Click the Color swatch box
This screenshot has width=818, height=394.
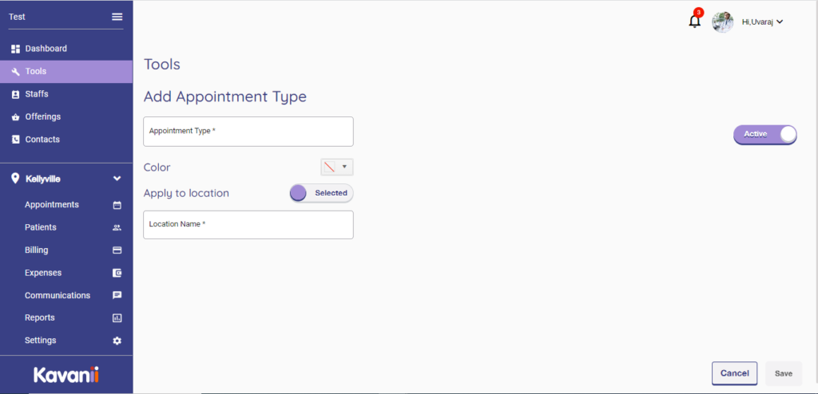(x=329, y=167)
